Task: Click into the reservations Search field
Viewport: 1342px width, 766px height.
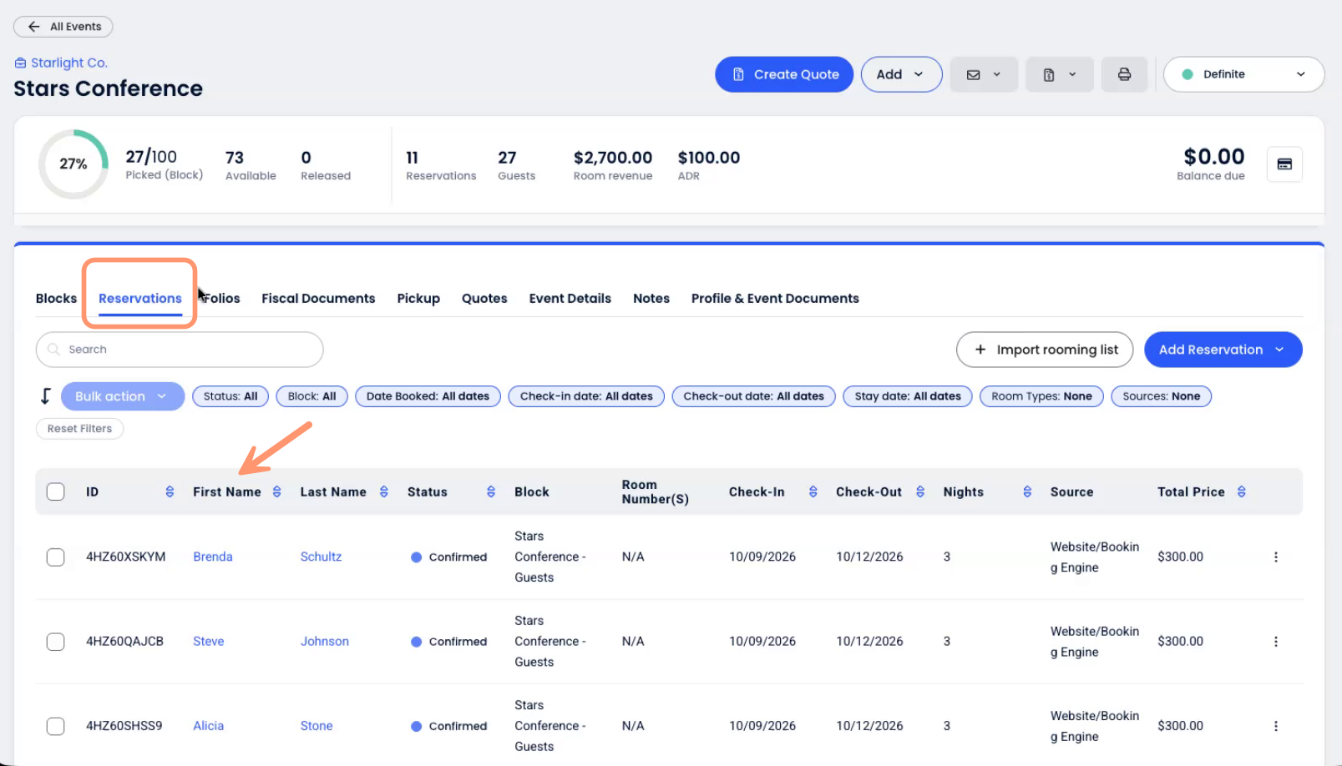Action: click(180, 350)
